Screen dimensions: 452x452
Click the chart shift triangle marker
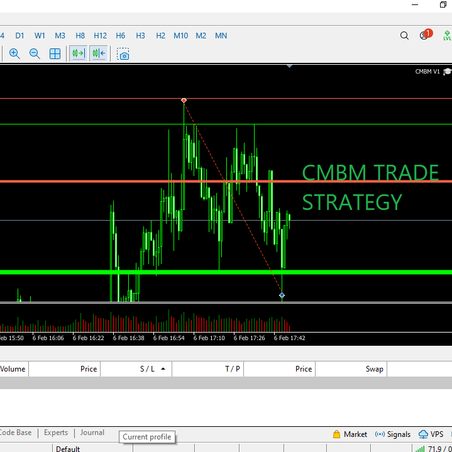click(289, 66)
